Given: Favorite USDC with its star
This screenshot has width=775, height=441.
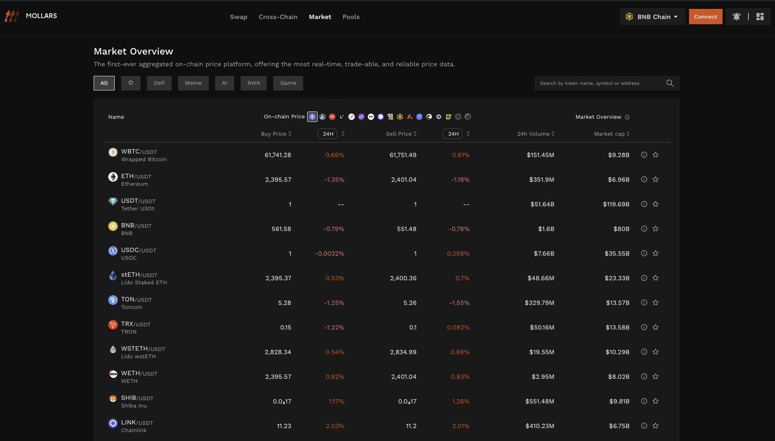Looking at the screenshot, I should (x=656, y=253).
